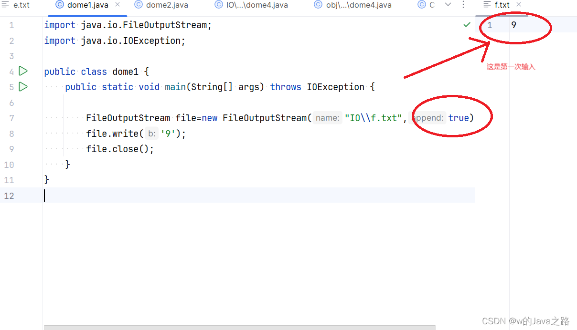Run the dome1 class via gutter run icon
Screen dimensions: 577x330
(x=23, y=71)
